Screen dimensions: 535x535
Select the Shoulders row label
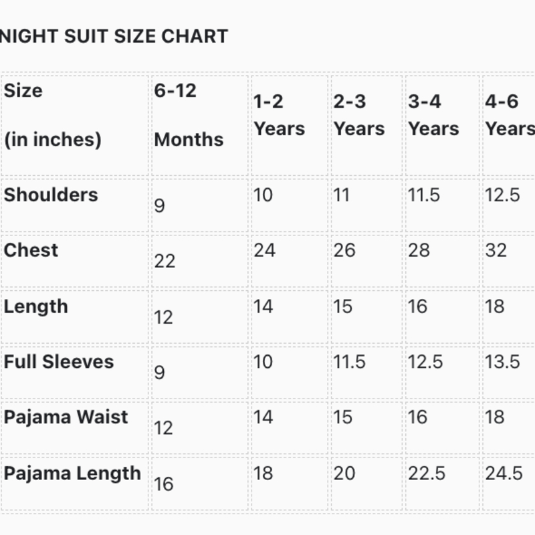click(51, 195)
